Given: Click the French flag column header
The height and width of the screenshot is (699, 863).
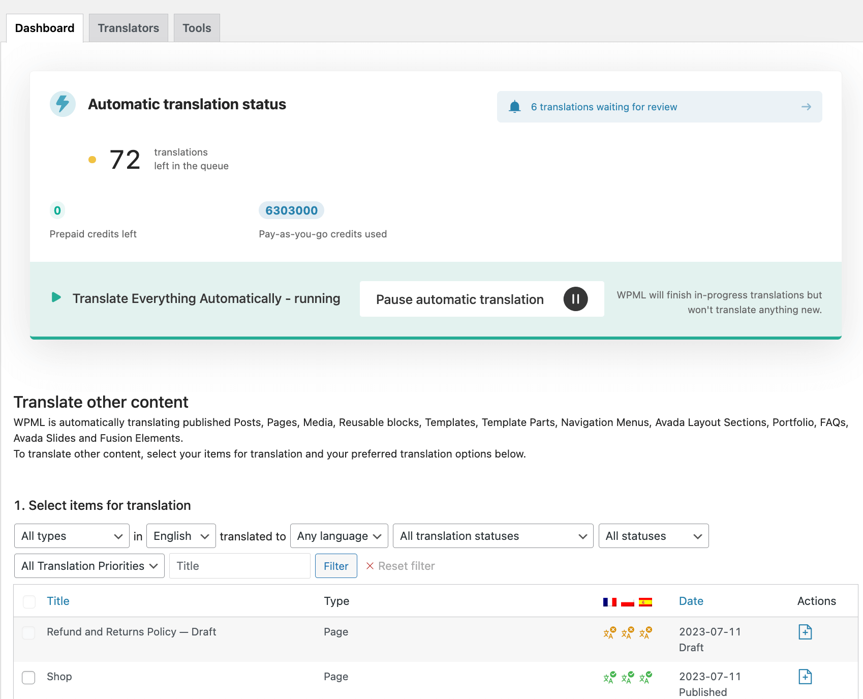Looking at the screenshot, I should click(x=610, y=602).
